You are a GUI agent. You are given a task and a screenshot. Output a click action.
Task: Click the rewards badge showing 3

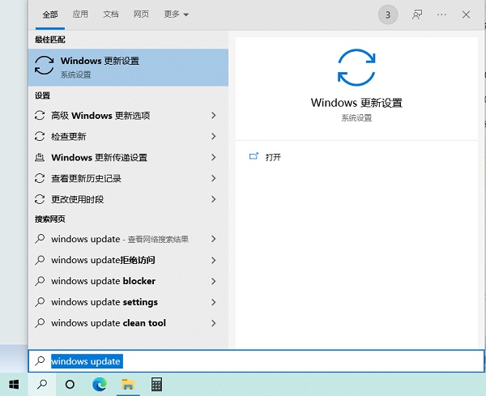click(388, 15)
